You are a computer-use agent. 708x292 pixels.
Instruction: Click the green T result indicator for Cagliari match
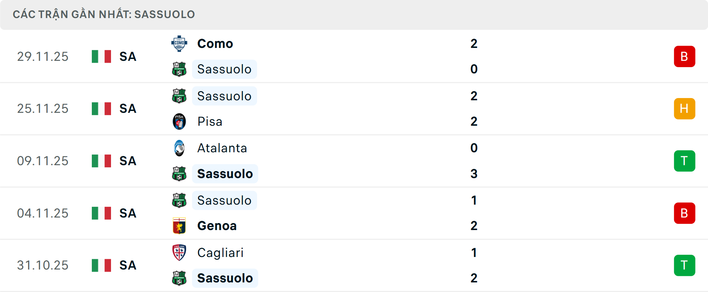(685, 265)
